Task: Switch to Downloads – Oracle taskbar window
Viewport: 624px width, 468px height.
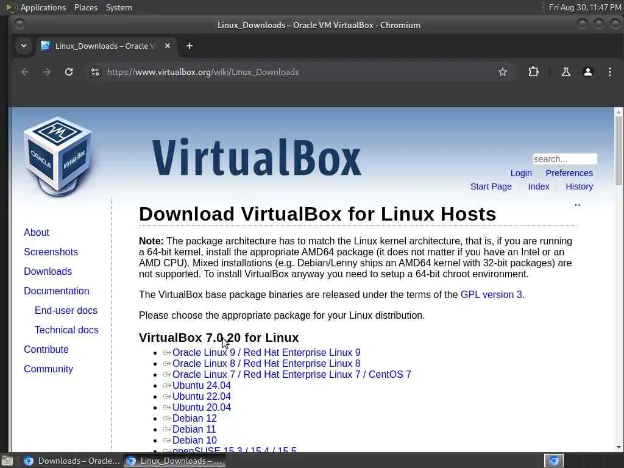Action: pyautogui.click(x=72, y=461)
